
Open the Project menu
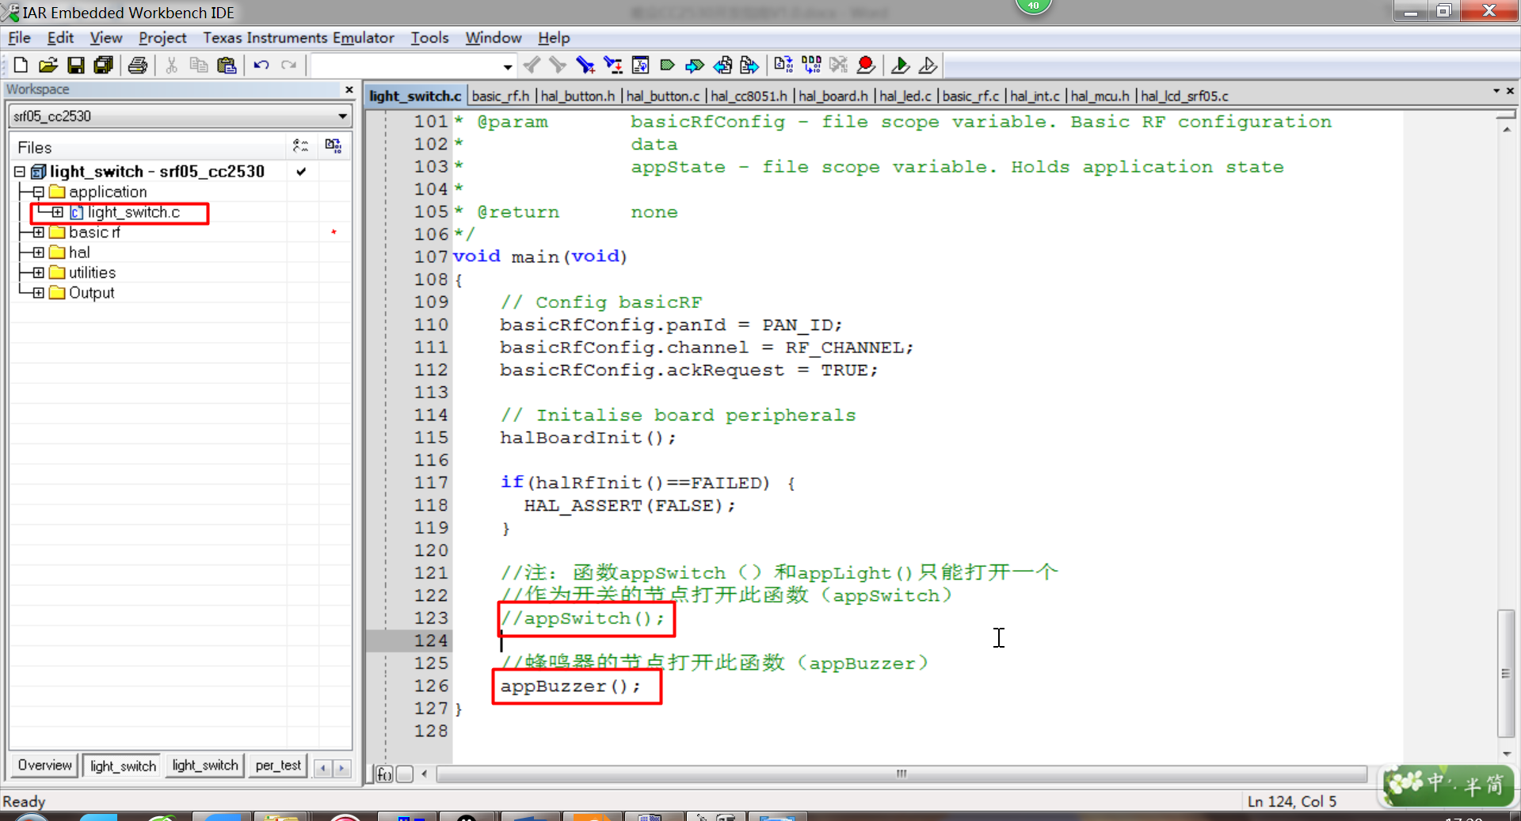pos(162,38)
